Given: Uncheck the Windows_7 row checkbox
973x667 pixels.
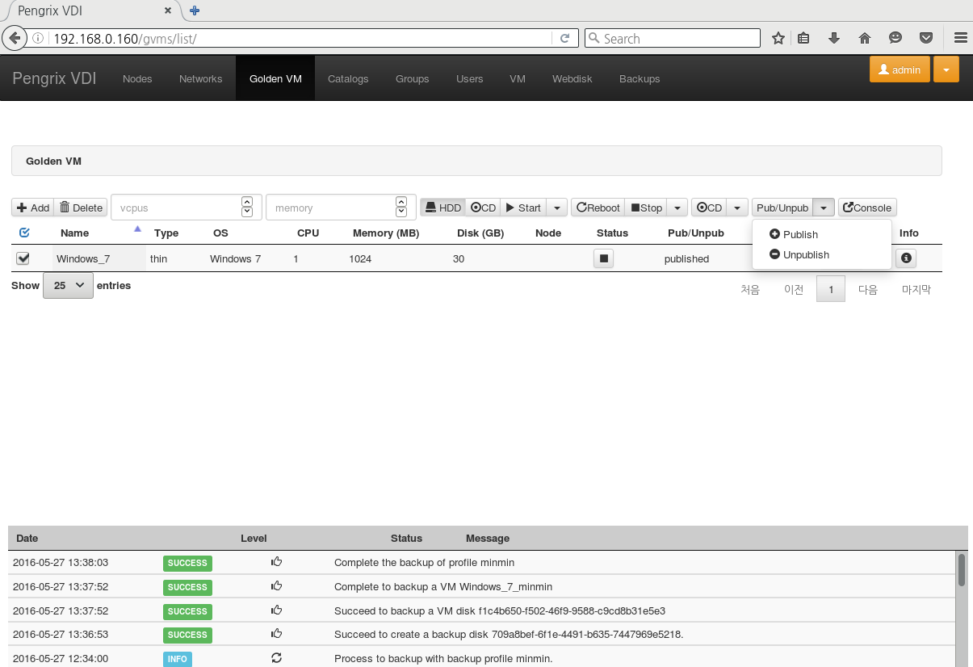Looking at the screenshot, I should [23, 258].
